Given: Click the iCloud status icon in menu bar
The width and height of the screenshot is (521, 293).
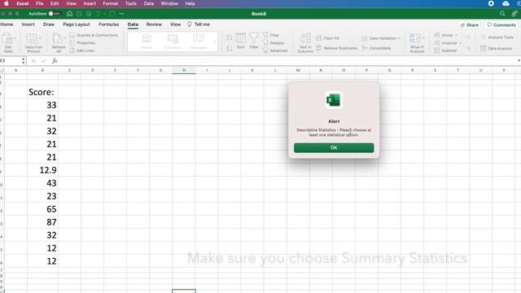Looking at the screenshot, I should 506,3.
